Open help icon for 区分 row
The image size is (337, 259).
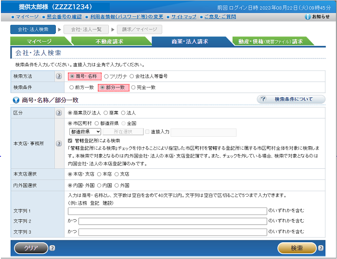(x=59, y=113)
